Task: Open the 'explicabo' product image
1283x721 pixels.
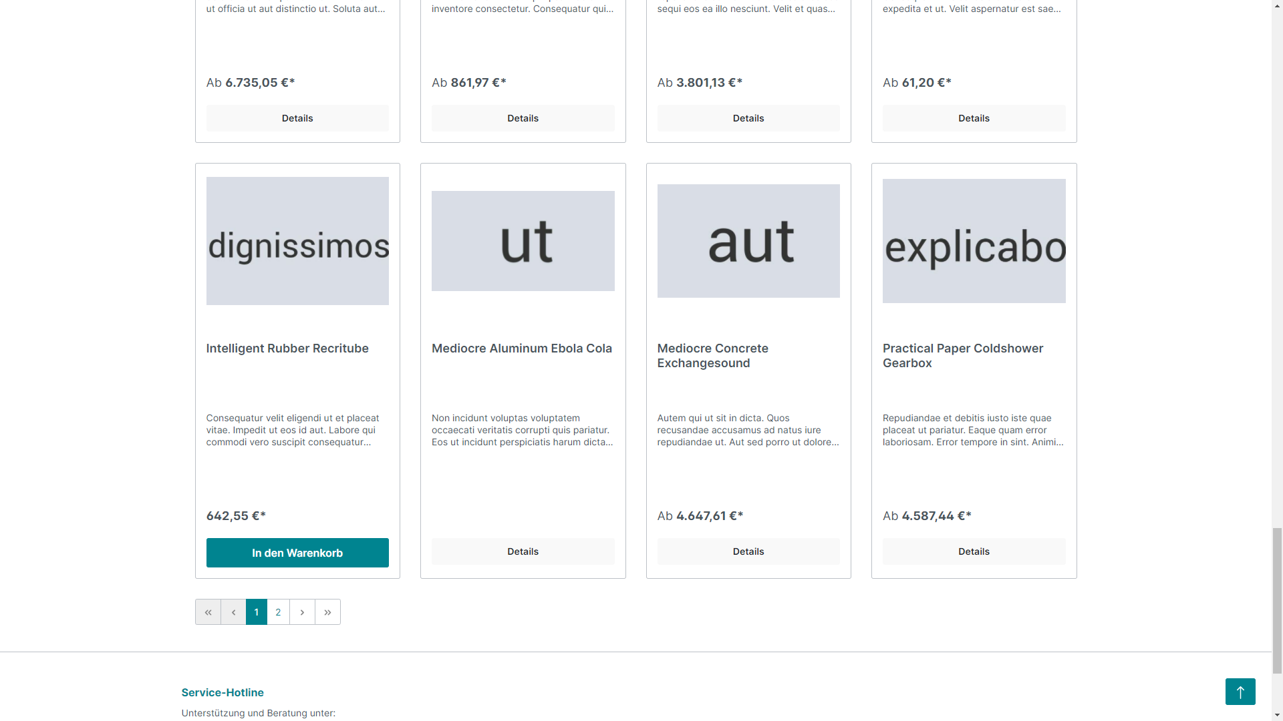Action: click(974, 241)
